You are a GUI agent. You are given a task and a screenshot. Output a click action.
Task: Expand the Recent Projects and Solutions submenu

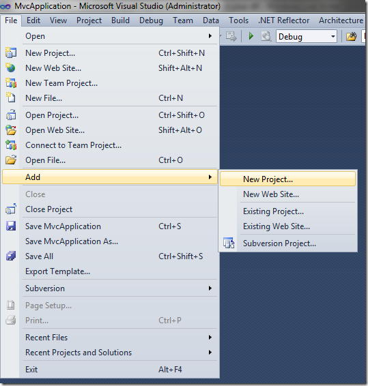(210, 353)
